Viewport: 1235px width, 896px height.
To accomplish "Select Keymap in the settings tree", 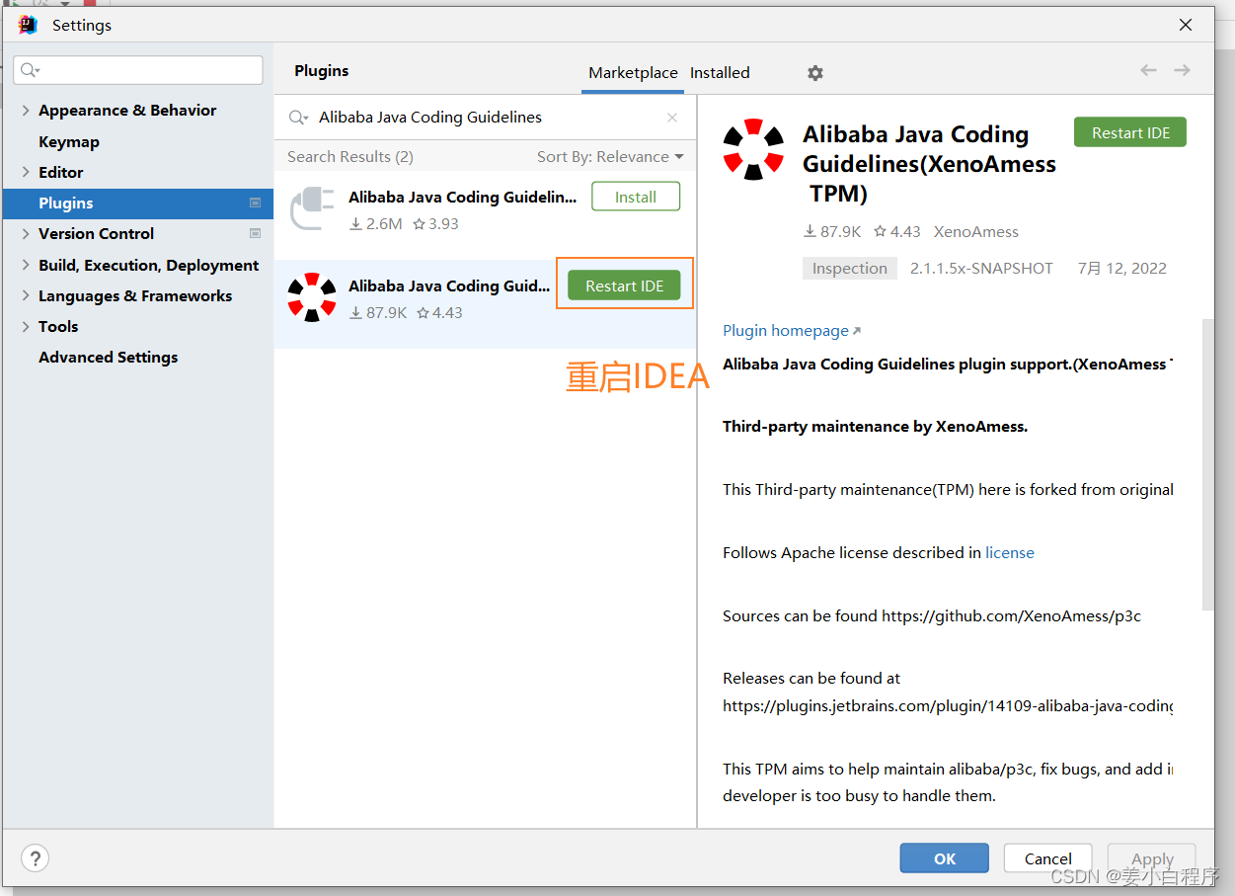I will (x=69, y=141).
